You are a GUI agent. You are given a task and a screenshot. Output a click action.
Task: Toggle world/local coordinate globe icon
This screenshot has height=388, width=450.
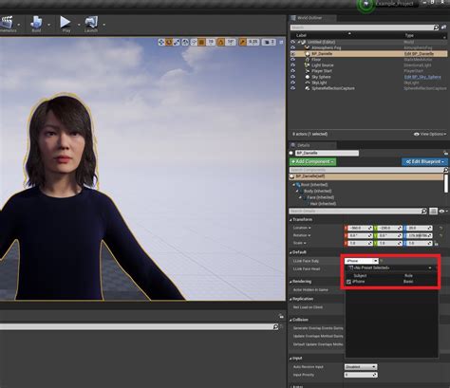[185, 42]
